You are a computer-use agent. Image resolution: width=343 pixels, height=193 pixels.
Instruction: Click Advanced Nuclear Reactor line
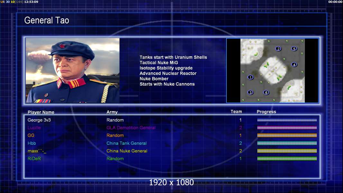pyautogui.click(x=168, y=73)
